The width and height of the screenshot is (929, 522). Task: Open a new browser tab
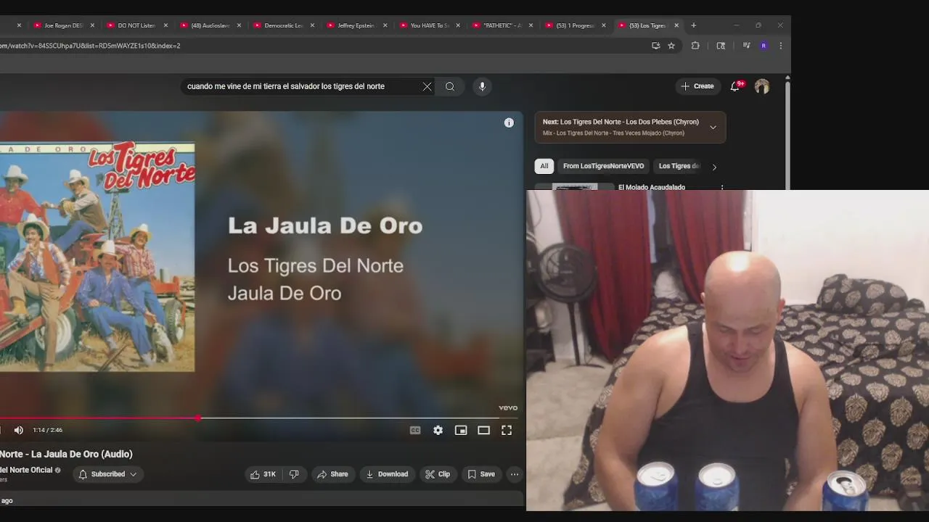(694, 25)
